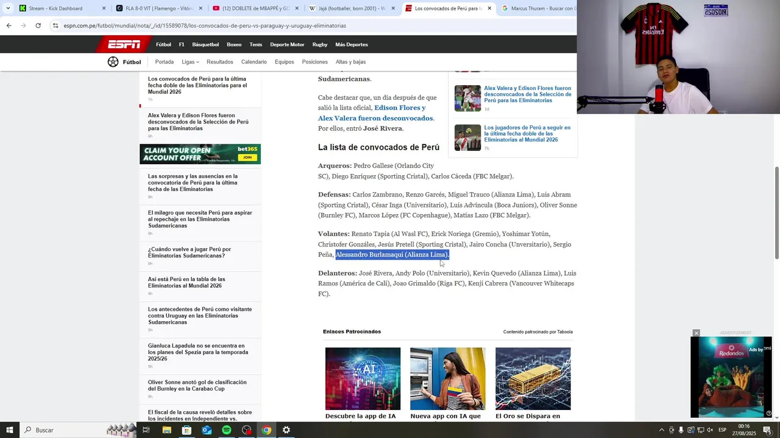Click the Edison Flores y Alex Valera desconvocados link
780x438 pixels.
(375, 113)
